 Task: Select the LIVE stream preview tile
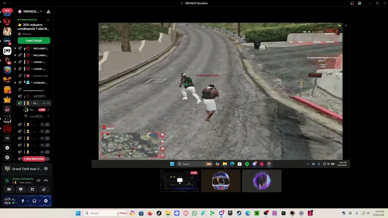coord(180,181)
